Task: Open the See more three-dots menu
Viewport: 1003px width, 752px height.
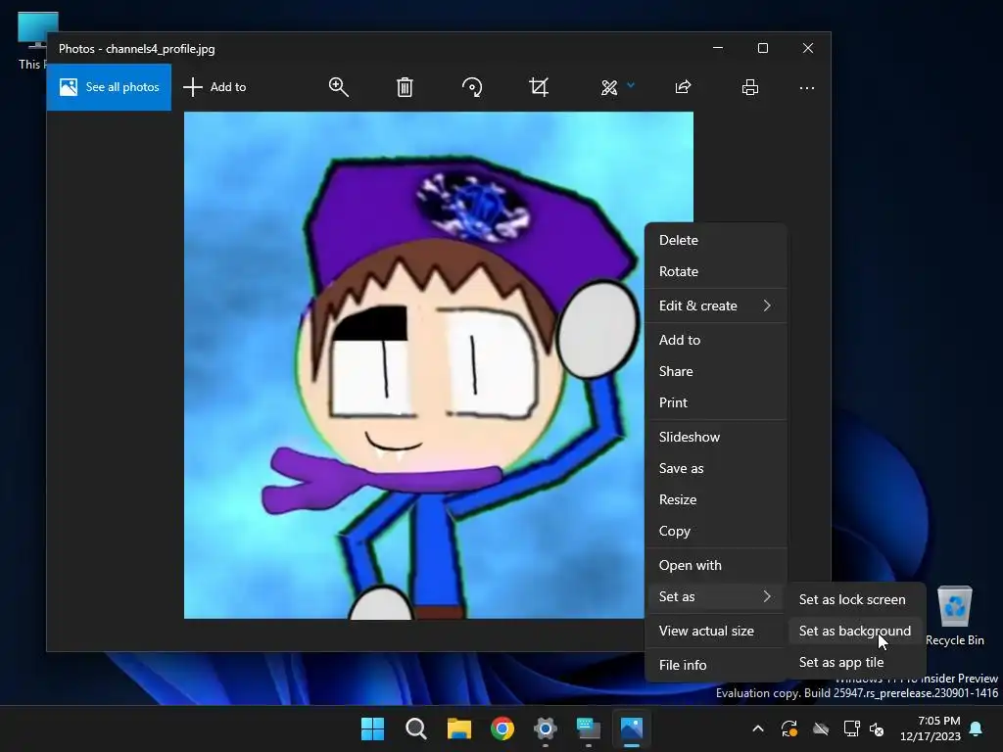Action: tap(807, 87)
